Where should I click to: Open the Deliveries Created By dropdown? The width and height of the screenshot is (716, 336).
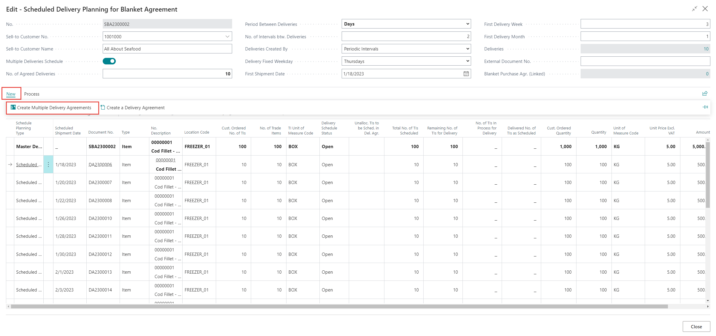[x=468, y=49]
